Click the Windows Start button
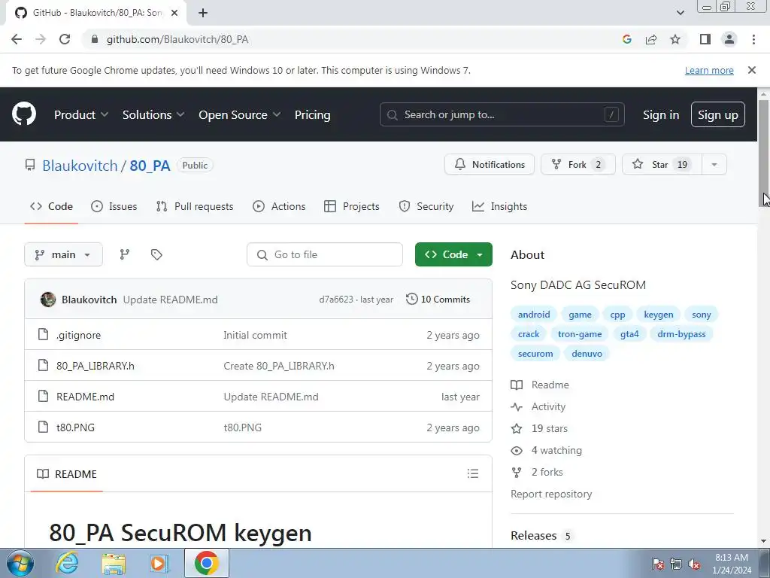 pyautogui.click(x=20, y=563)
